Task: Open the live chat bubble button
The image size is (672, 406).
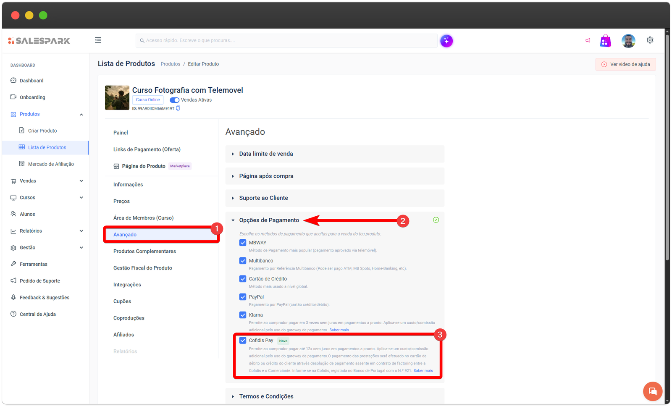Action: [x=652, y=391]
